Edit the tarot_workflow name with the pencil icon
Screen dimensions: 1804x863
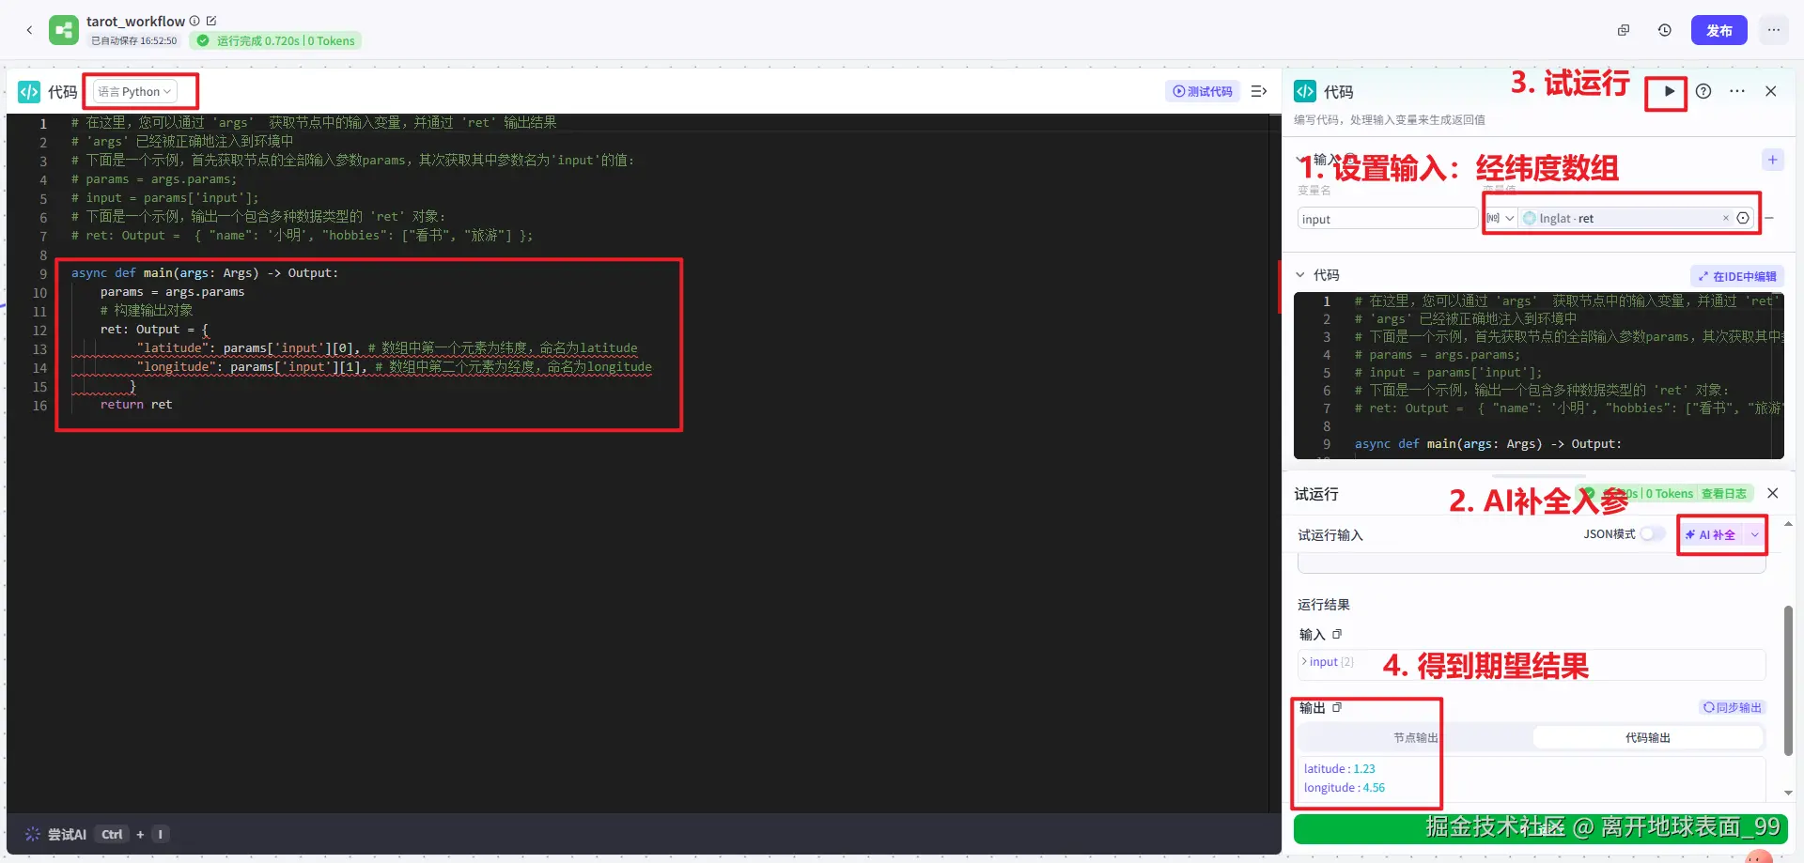(x=211, y=21)
